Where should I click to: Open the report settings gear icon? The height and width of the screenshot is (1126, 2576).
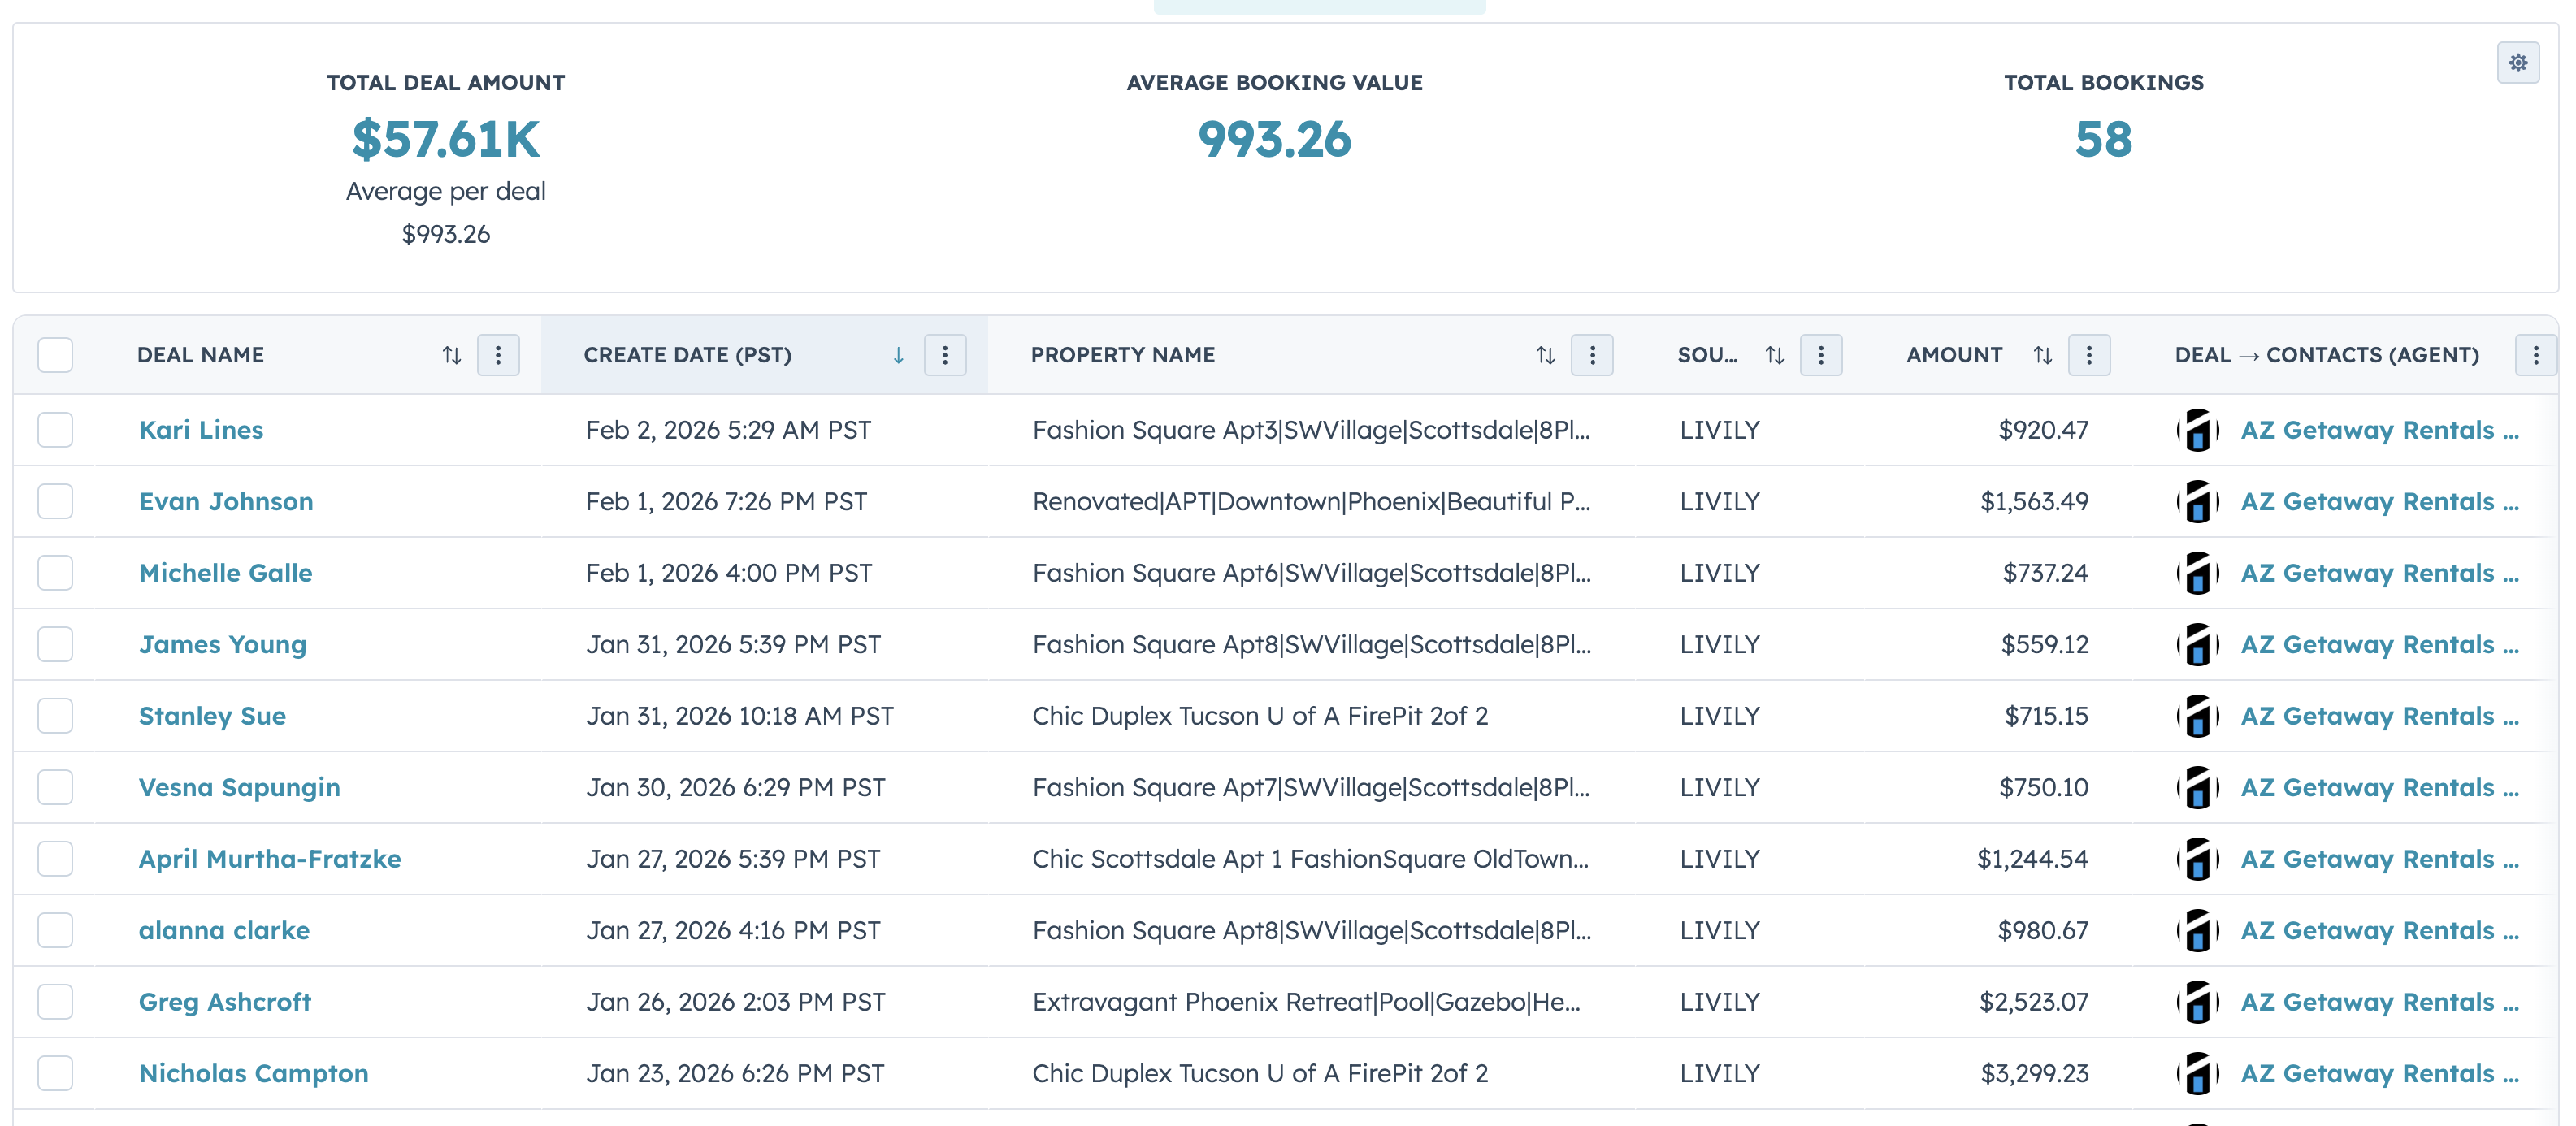click(2520, 63)
